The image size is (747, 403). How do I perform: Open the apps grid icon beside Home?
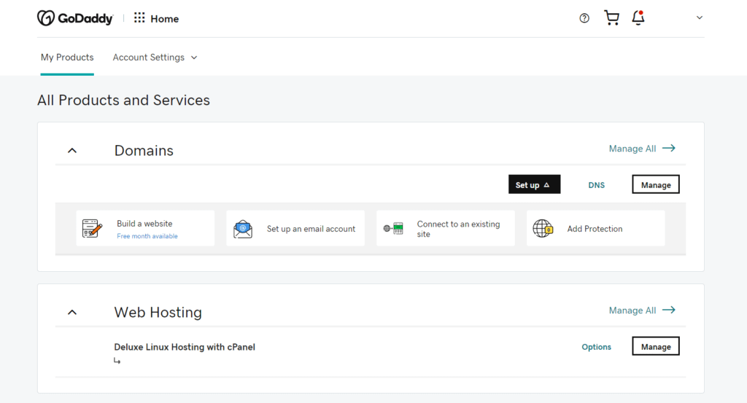(139, 18)
